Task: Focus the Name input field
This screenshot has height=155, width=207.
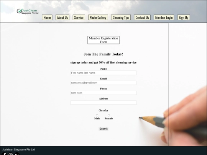Action: pyautogui.click(x=103, y=73)
